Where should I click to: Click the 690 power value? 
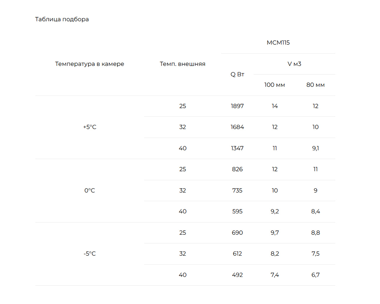(237, 233)
